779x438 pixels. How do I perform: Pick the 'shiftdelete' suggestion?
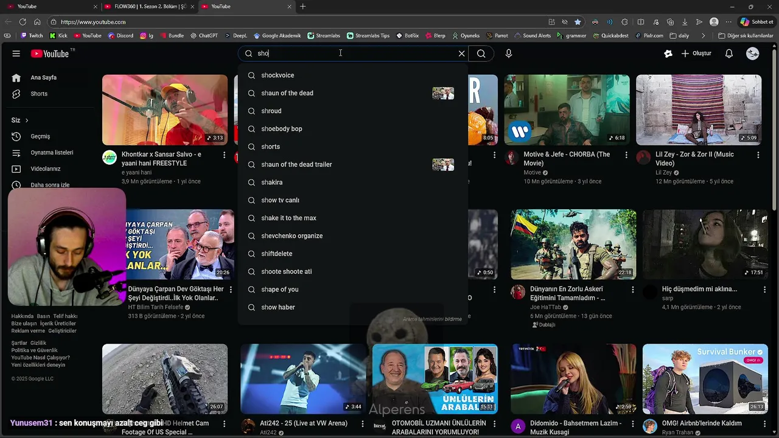[353, 254]
